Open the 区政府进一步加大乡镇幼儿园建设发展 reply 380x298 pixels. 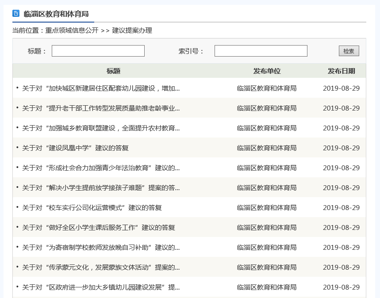(101, 287)
